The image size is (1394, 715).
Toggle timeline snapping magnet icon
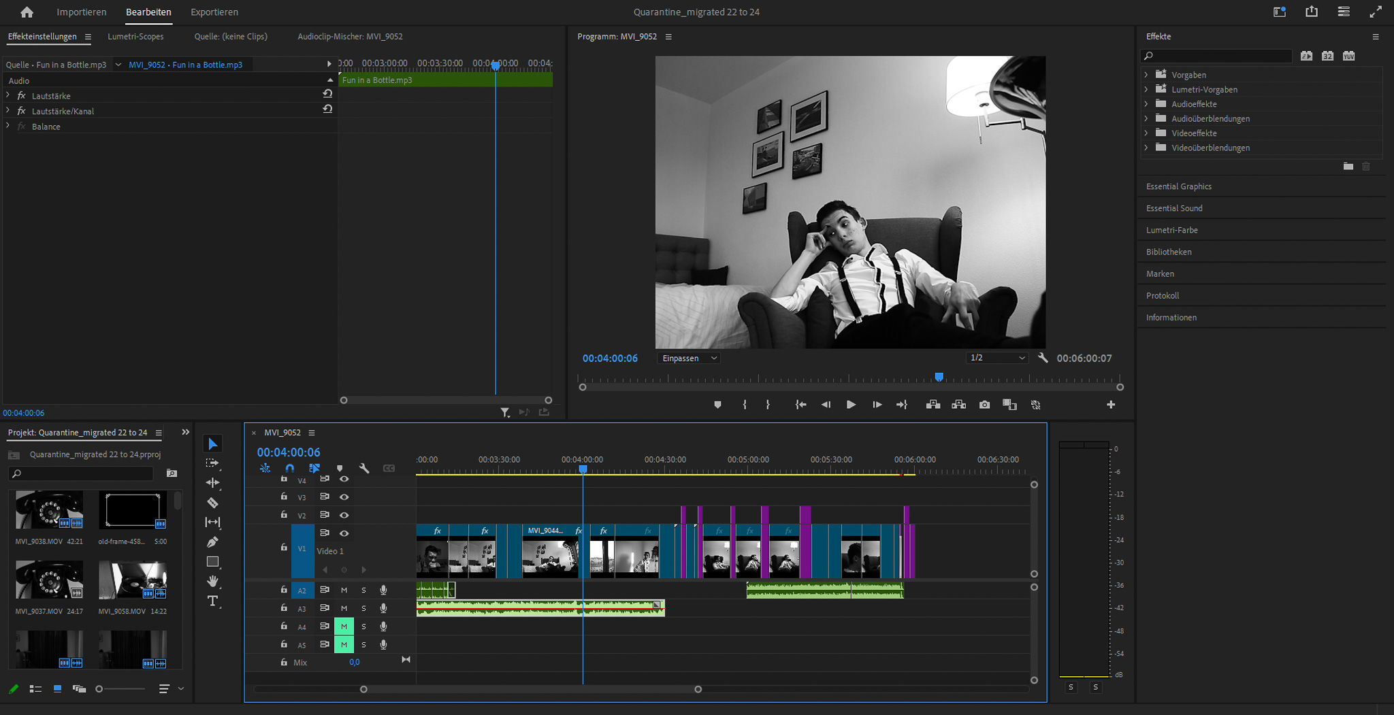point(289,468)
